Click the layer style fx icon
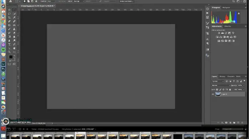The width and height of the screenshot is (249, 139). [x=222, y=123]
